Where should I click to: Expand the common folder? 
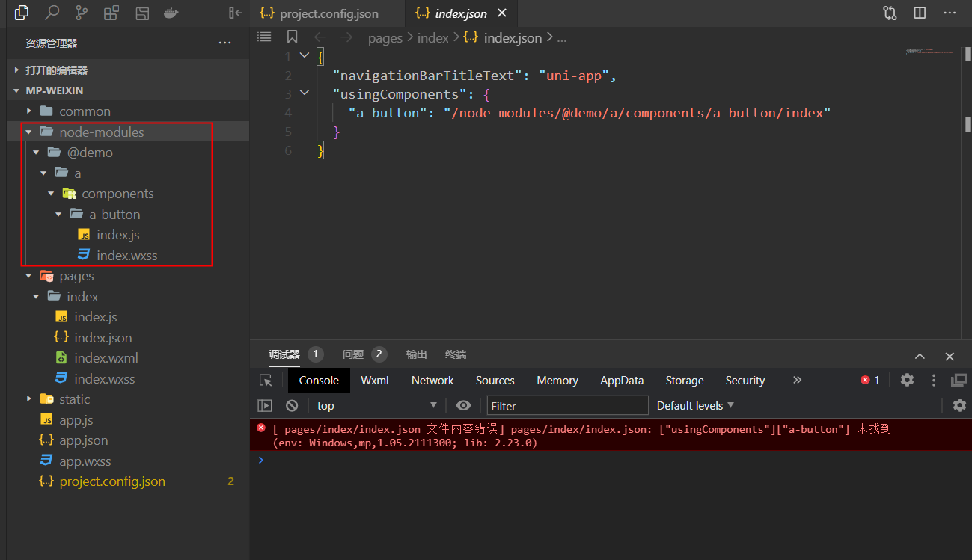click(128, 111)
